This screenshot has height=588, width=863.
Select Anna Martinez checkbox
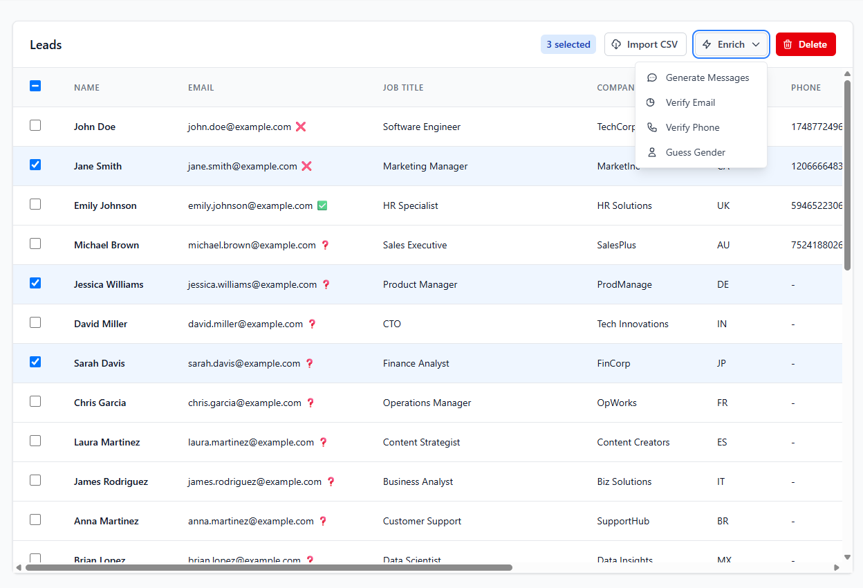coord(35,520)
